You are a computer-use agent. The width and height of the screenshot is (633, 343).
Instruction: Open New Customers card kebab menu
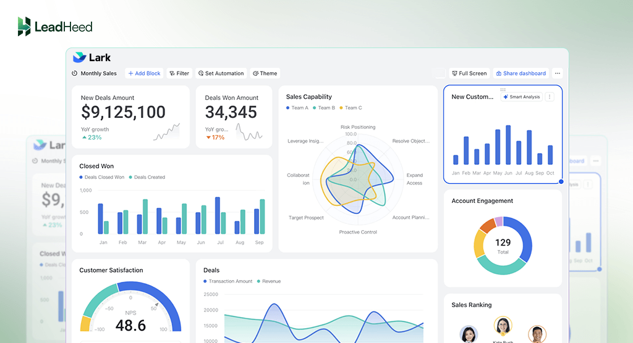tap(550, 97)
